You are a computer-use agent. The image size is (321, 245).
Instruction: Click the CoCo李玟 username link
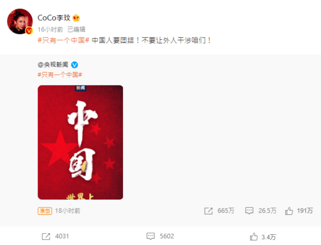[x=54, y=18]
